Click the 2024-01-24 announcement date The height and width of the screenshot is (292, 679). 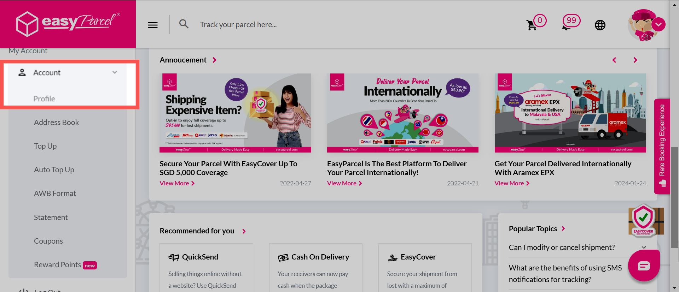(630, 183)
